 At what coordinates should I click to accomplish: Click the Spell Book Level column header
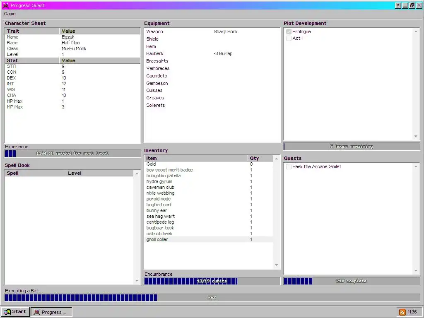click(99, 173)
